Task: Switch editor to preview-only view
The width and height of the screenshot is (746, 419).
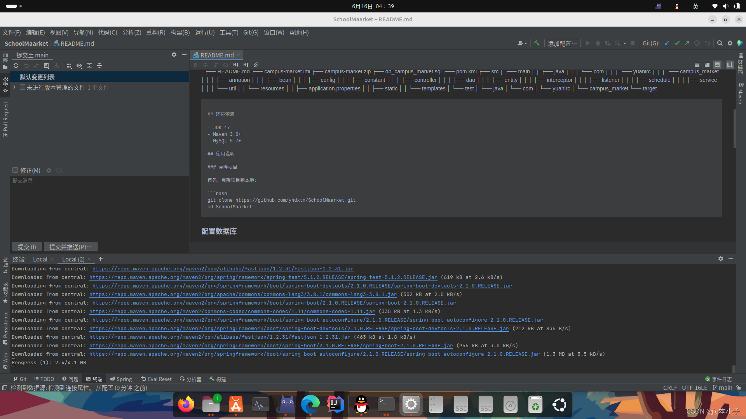Action: tap(717, 65)
